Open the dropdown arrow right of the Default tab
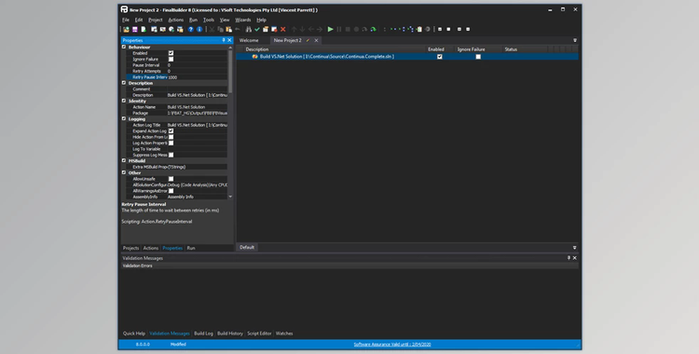The width and height of the screenshot is (699, 354). (575, 248)
